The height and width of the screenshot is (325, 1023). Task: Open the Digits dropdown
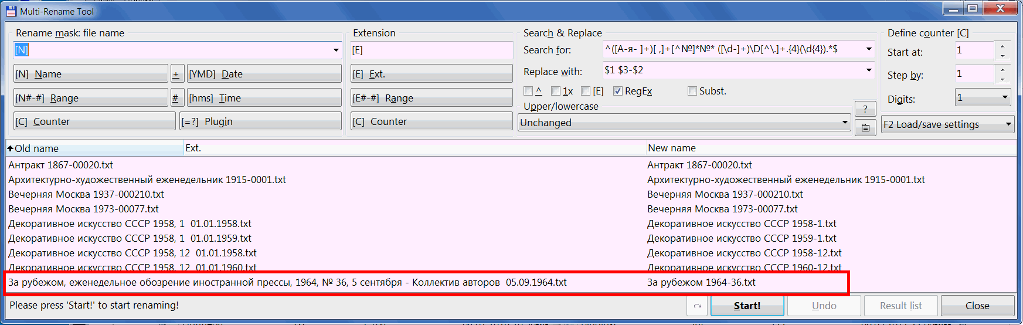pos(1005,97)
